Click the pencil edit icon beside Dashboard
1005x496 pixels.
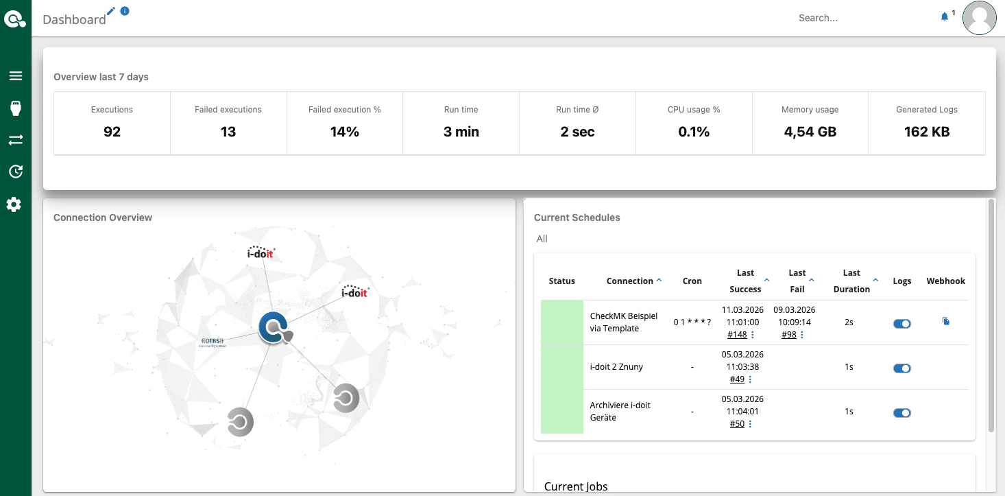click(112, 11)
